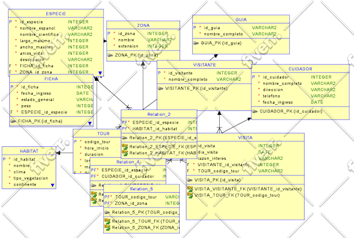Select the ZONA table header
Image resolution: width=354 pixels, height=238 pixels.
143,26
